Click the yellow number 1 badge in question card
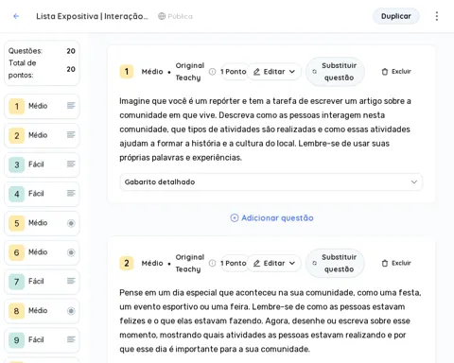This screenshot has width=454, height=363. pyautogui.click(x=127, y=72)
